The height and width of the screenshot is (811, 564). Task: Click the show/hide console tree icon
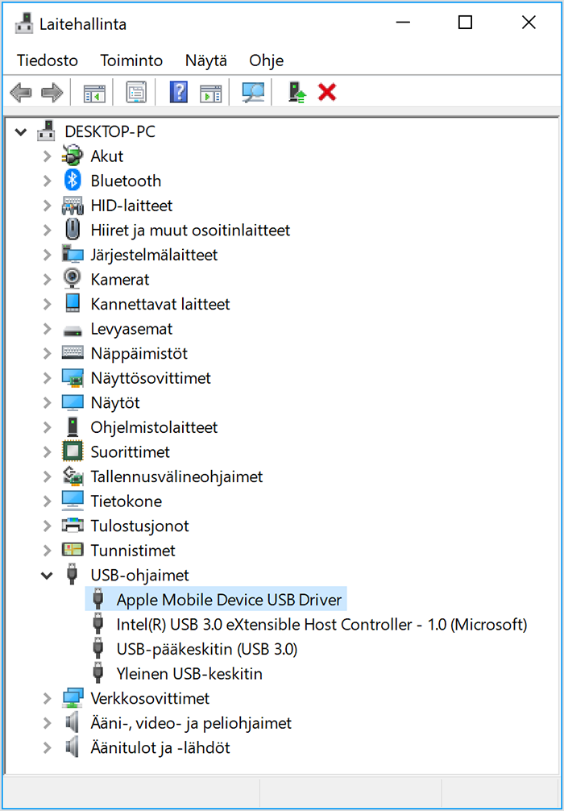coord(94,94)
